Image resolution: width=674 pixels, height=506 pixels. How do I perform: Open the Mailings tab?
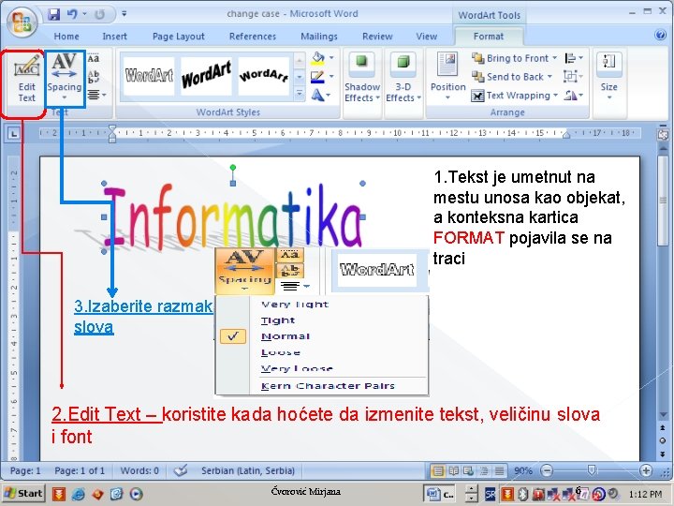click(319, 37)
